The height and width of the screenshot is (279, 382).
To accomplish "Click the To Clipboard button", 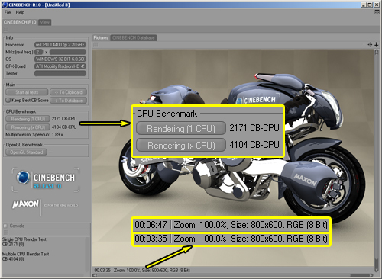I will click(68, 92).
